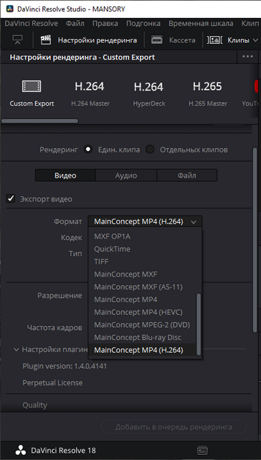The image size is (261, 460).
Task: Open the Файл menu
Action: [75, 24]
